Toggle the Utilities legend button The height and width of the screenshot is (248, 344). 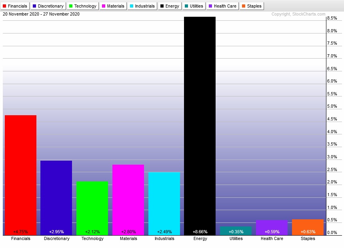click(194, 6)
